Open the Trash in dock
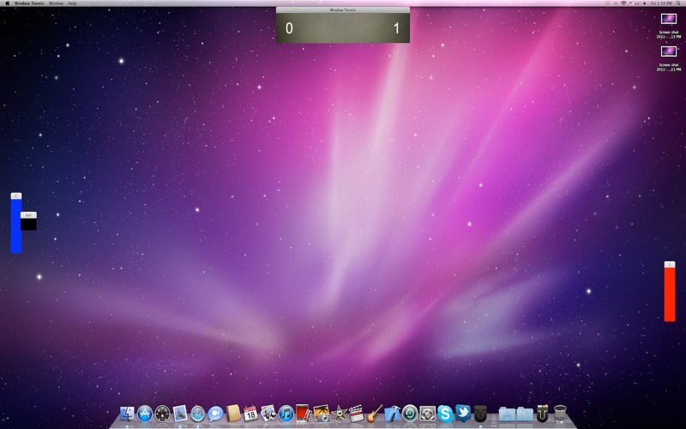686x429 pixels. [560, 414]
